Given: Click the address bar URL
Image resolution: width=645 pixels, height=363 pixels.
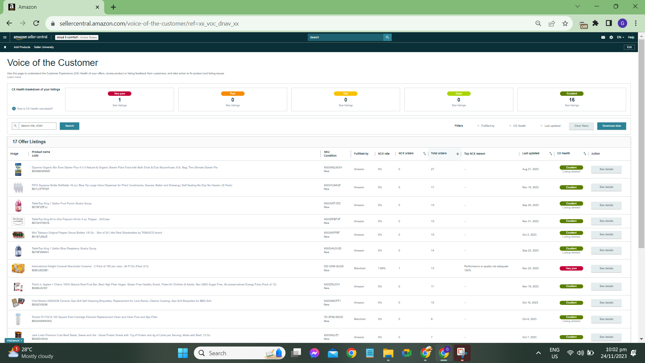Looking at the screenshot, I should (x=149, y=24).
